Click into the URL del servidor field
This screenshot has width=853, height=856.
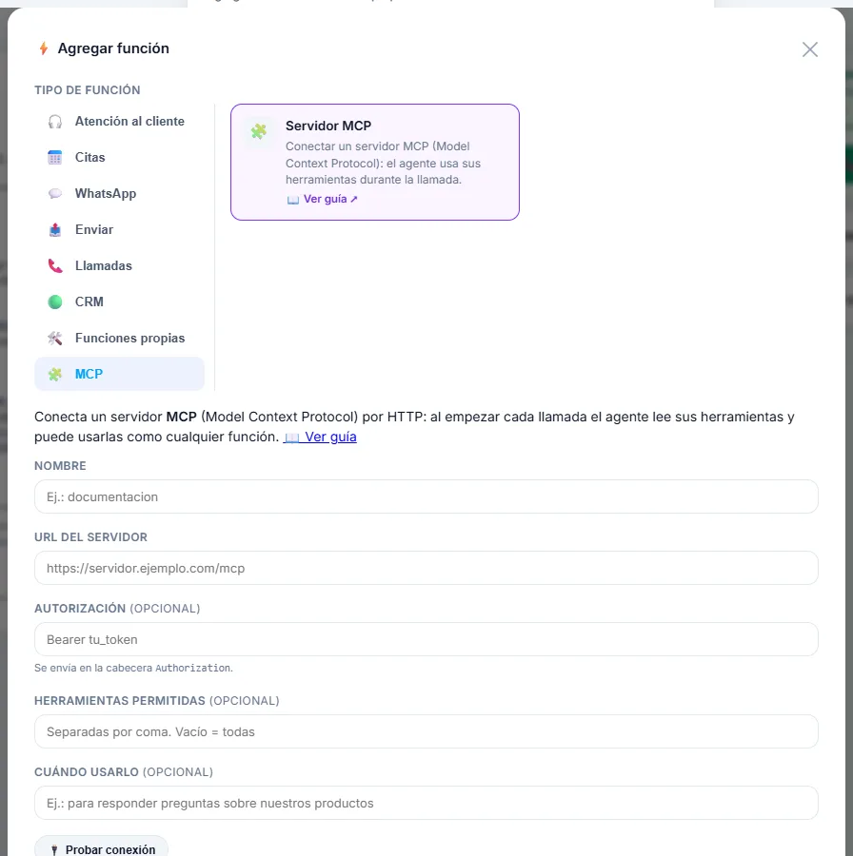[x=426, y=568]
